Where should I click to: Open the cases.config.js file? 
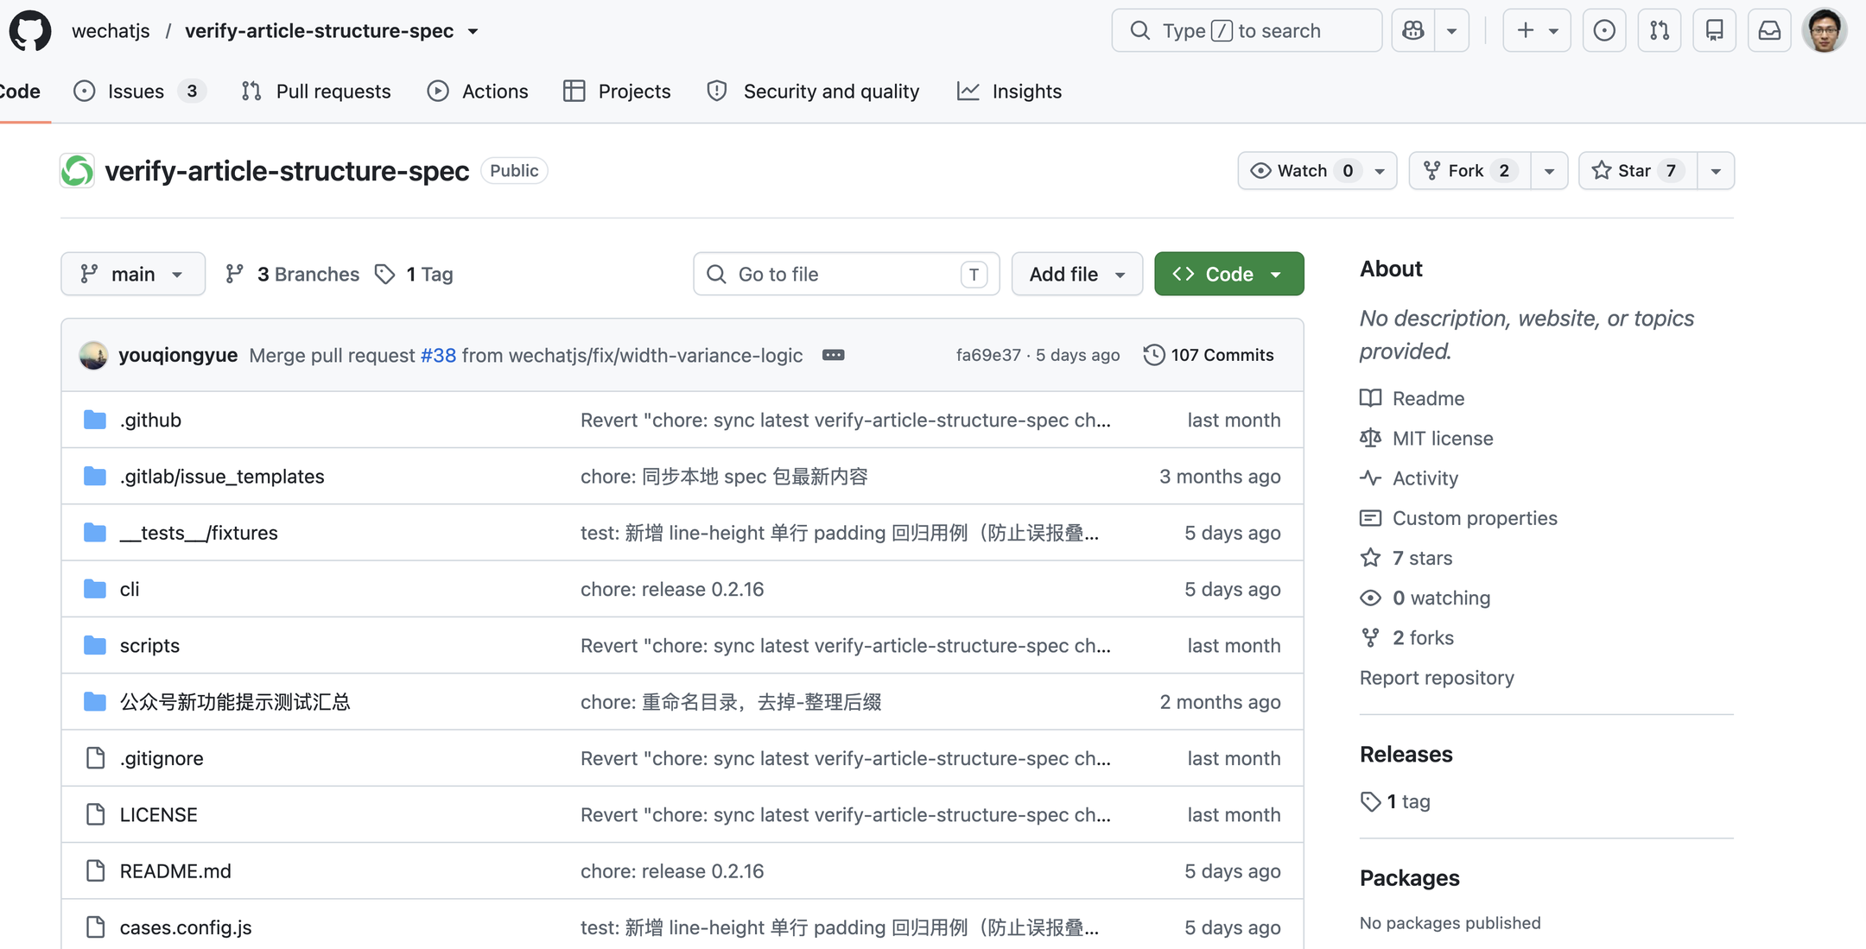[x=186, y=927]
